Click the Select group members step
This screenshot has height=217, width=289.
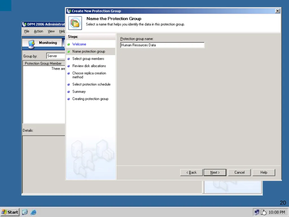point(88,59)
